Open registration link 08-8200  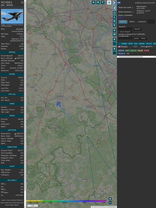(19, 29)
